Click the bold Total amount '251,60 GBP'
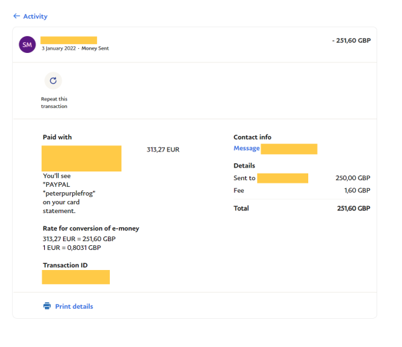Image resolution: width=402 pixels, height=347 pixels. click(352, 208)
